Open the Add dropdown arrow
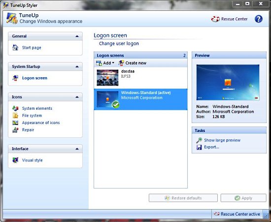The image size is (271, 222). click(113, 63)
